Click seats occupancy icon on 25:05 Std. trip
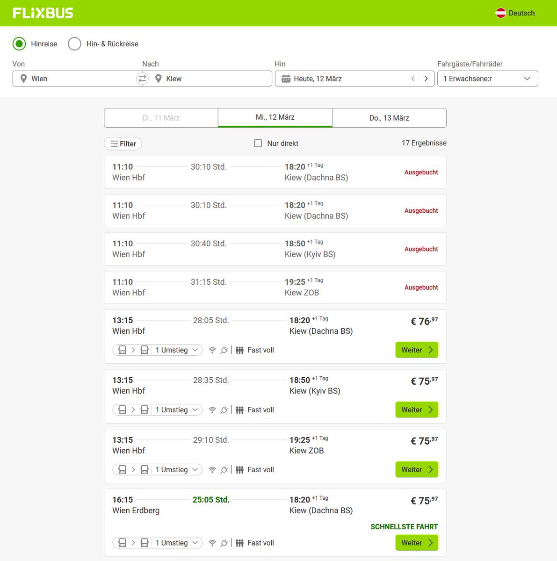Image resolution: width=557 pixels, height=561 pixels. pyautogui.click(x=239, y=543)
